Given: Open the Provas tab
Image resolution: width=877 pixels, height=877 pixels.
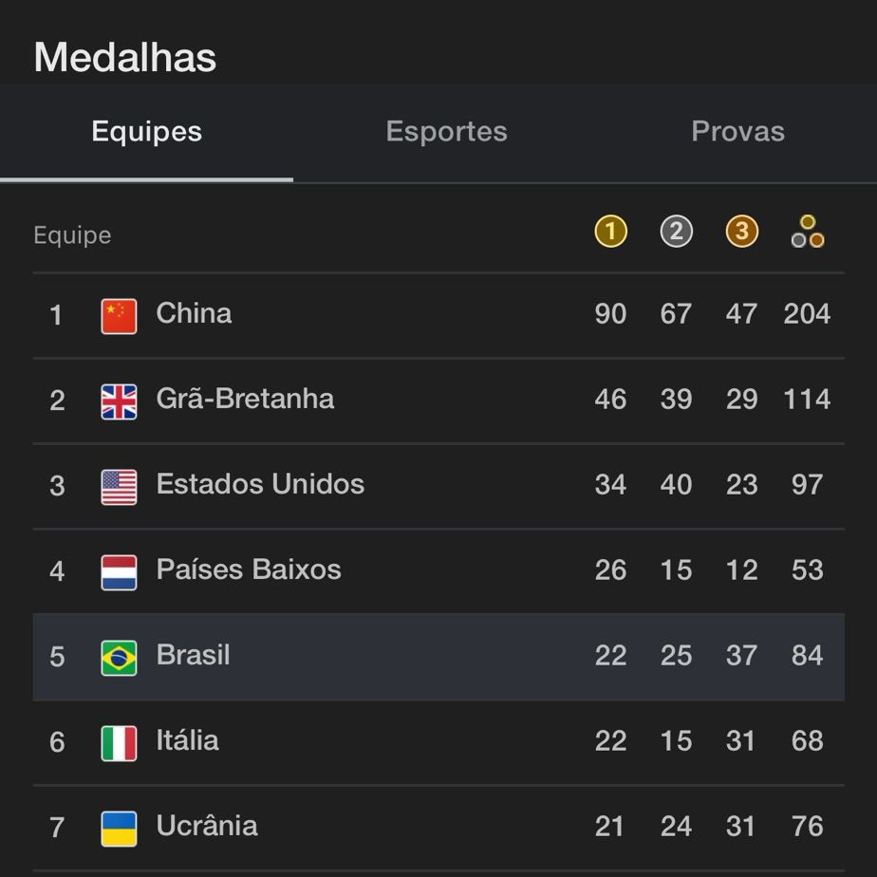Looking at the screenshot, I should point(737,131).
